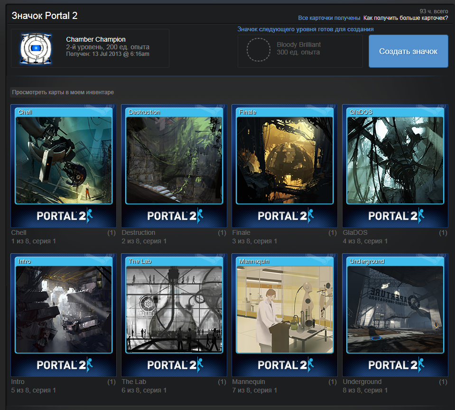The height and width of the screenshot is (410, 455).
Task: Click the Finale name caption below card
Action: tap(241, 232)
